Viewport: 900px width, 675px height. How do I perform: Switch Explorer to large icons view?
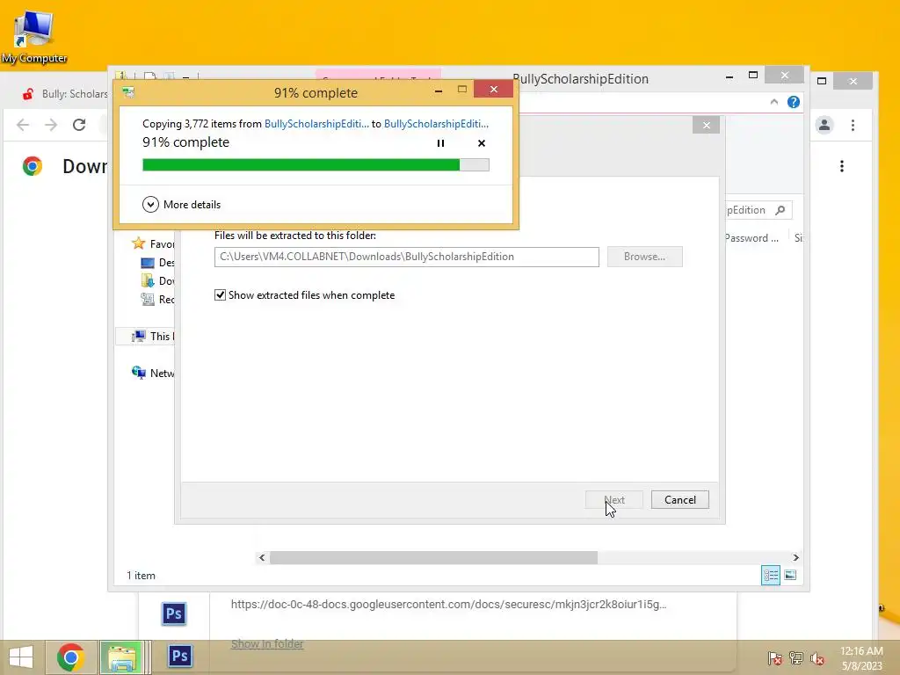(x=790, y=575)
